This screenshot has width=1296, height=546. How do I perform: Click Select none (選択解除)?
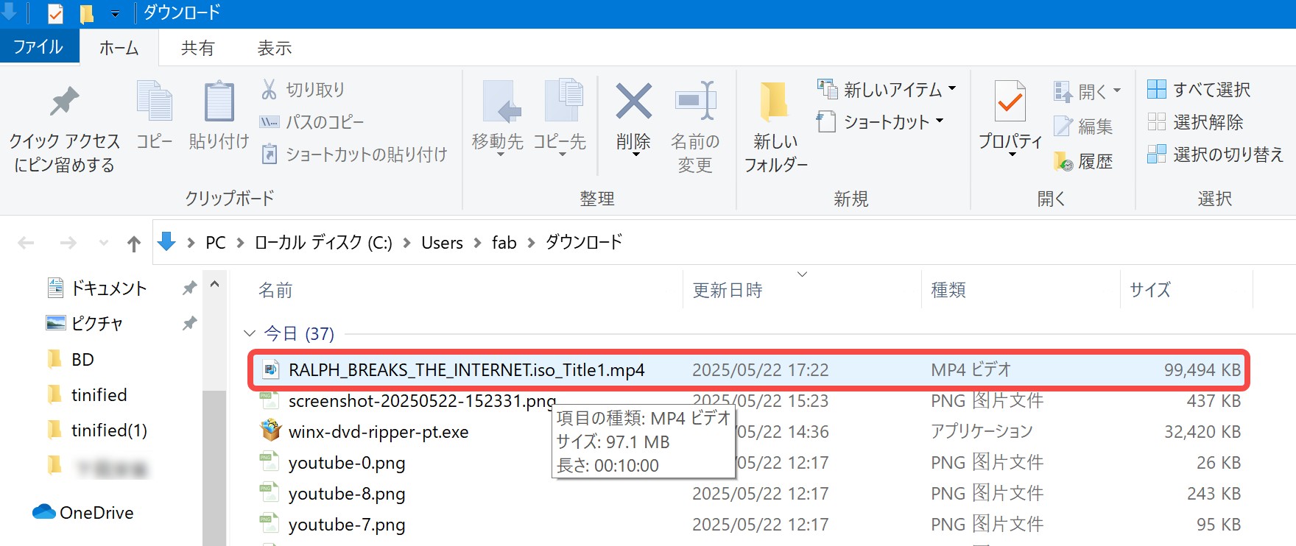coord(1195,122)
